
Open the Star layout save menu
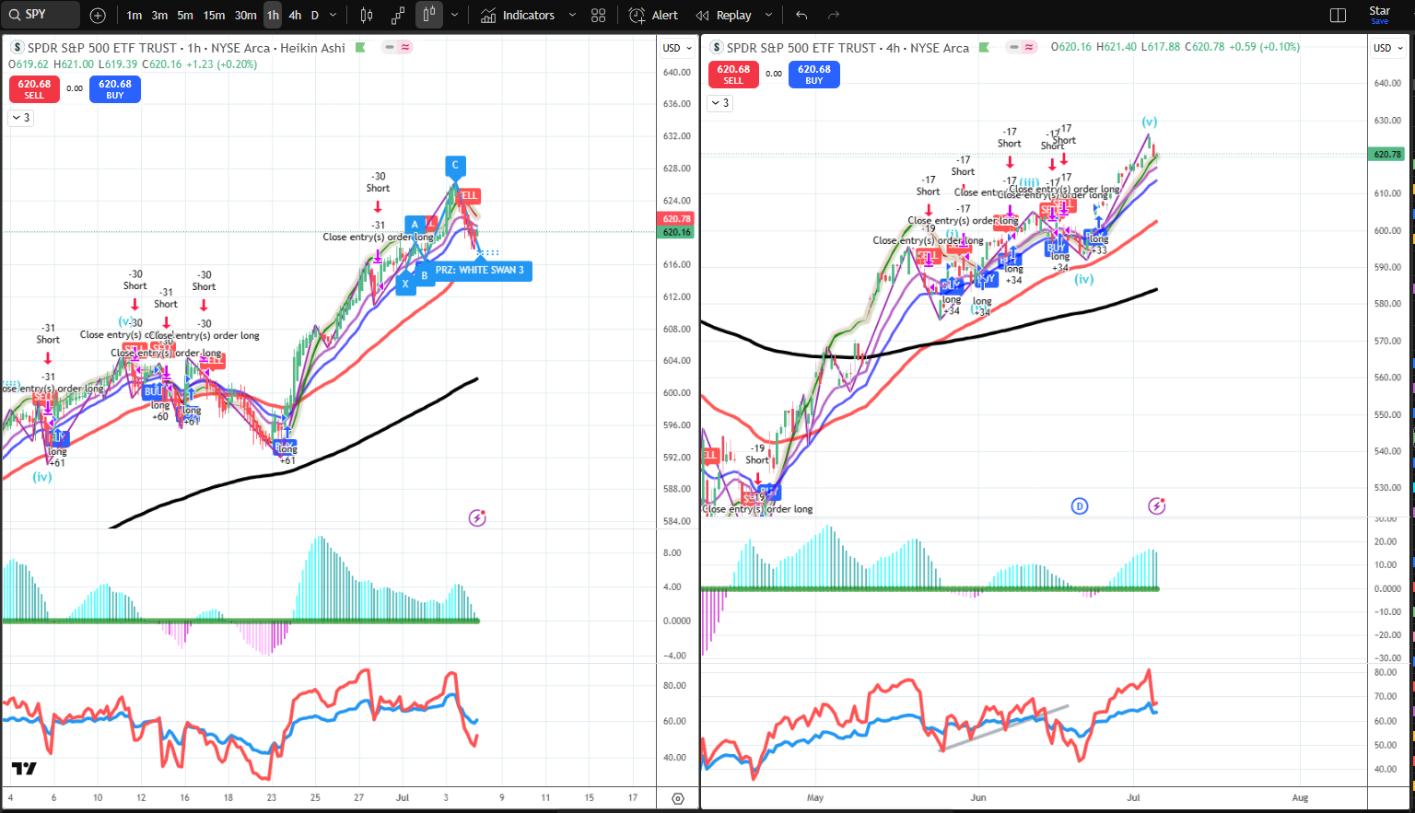point(1380,15)
